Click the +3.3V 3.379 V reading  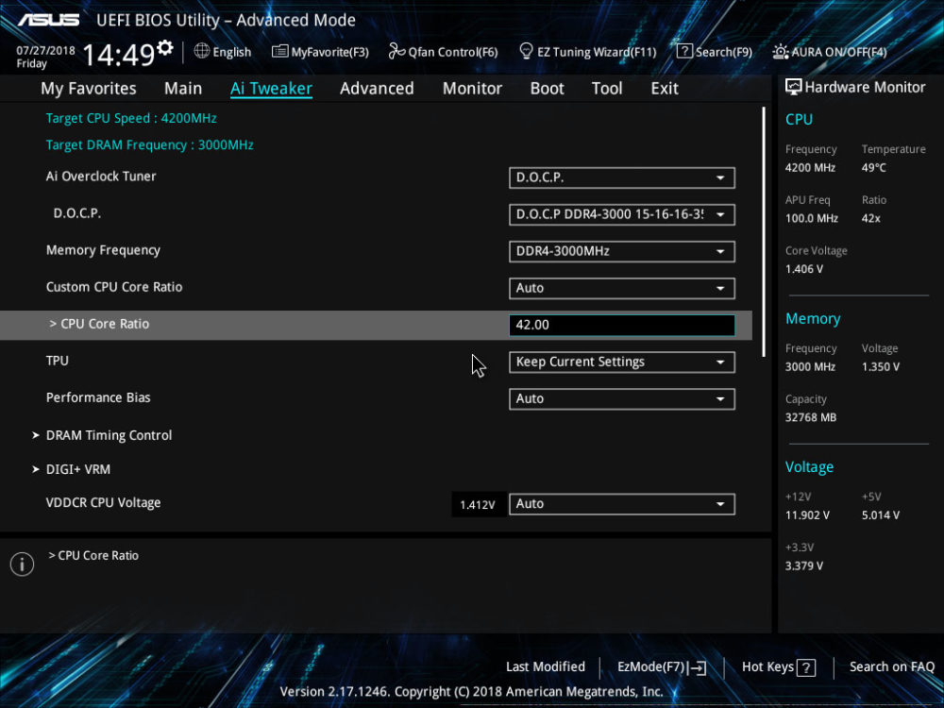pos(803,565)
